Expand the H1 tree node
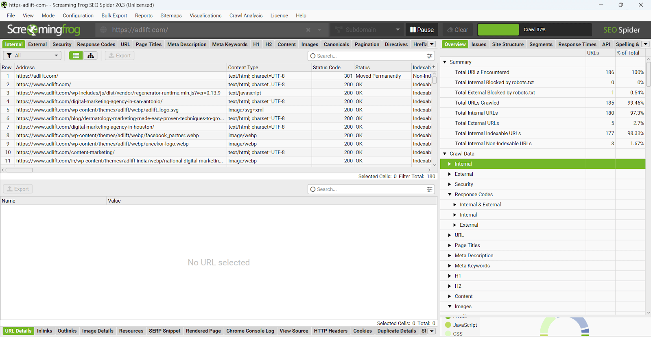The image size is (651, 337). click(x=450, y=276)
